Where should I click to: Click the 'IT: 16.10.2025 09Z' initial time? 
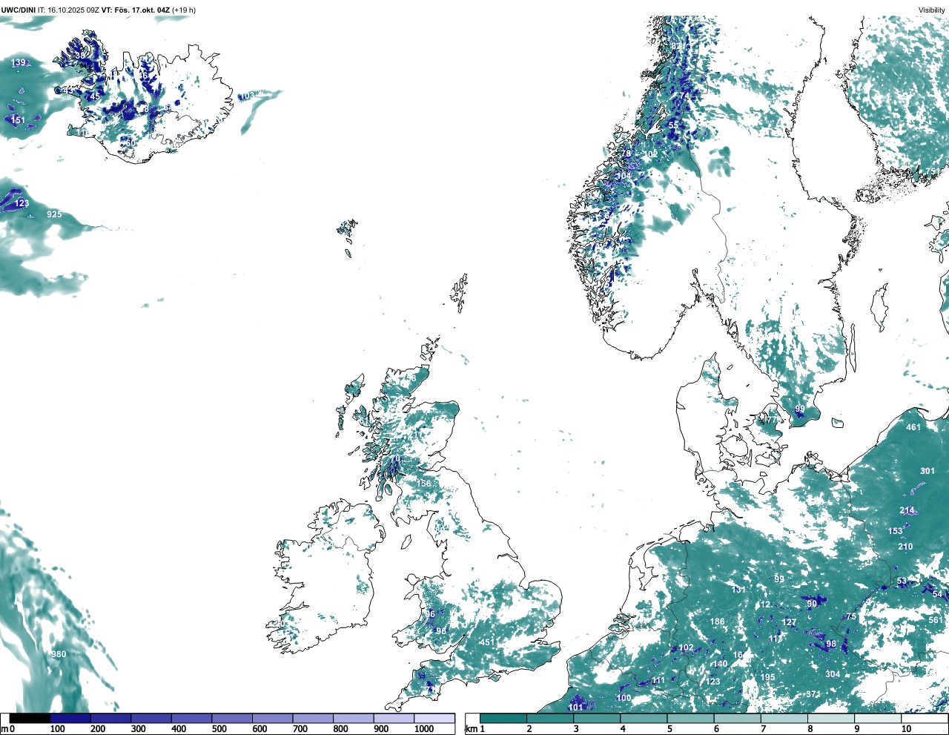tap(68, 10)
